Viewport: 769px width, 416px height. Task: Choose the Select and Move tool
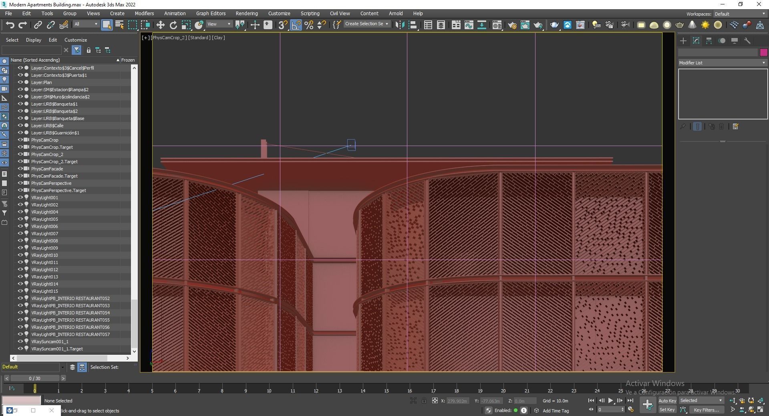click(x=160, y=25)
